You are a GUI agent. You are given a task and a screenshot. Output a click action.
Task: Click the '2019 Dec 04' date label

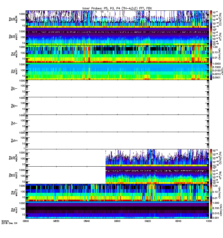[x=9, y=223]
